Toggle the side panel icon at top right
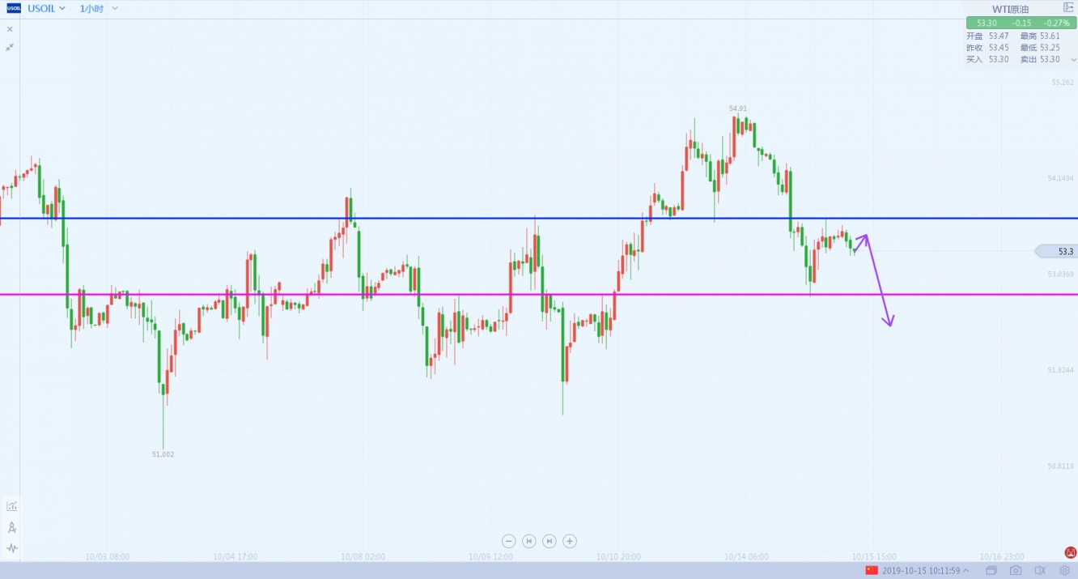This screenshot has height=579, width=1078. click(1067, 7)
